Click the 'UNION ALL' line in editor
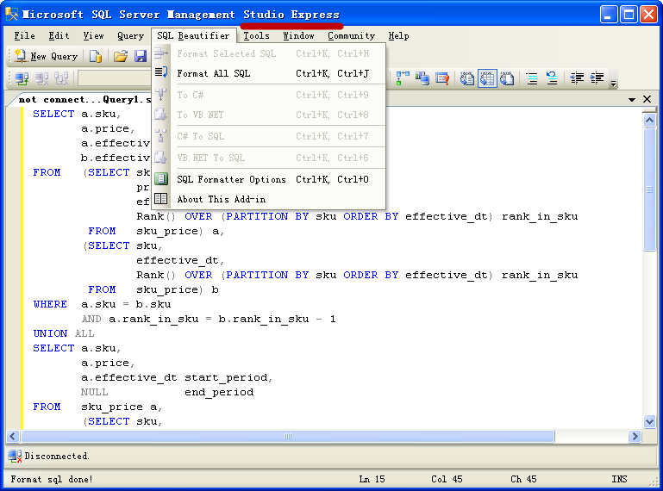The image size is (663, 491). [x=64, y=334]
